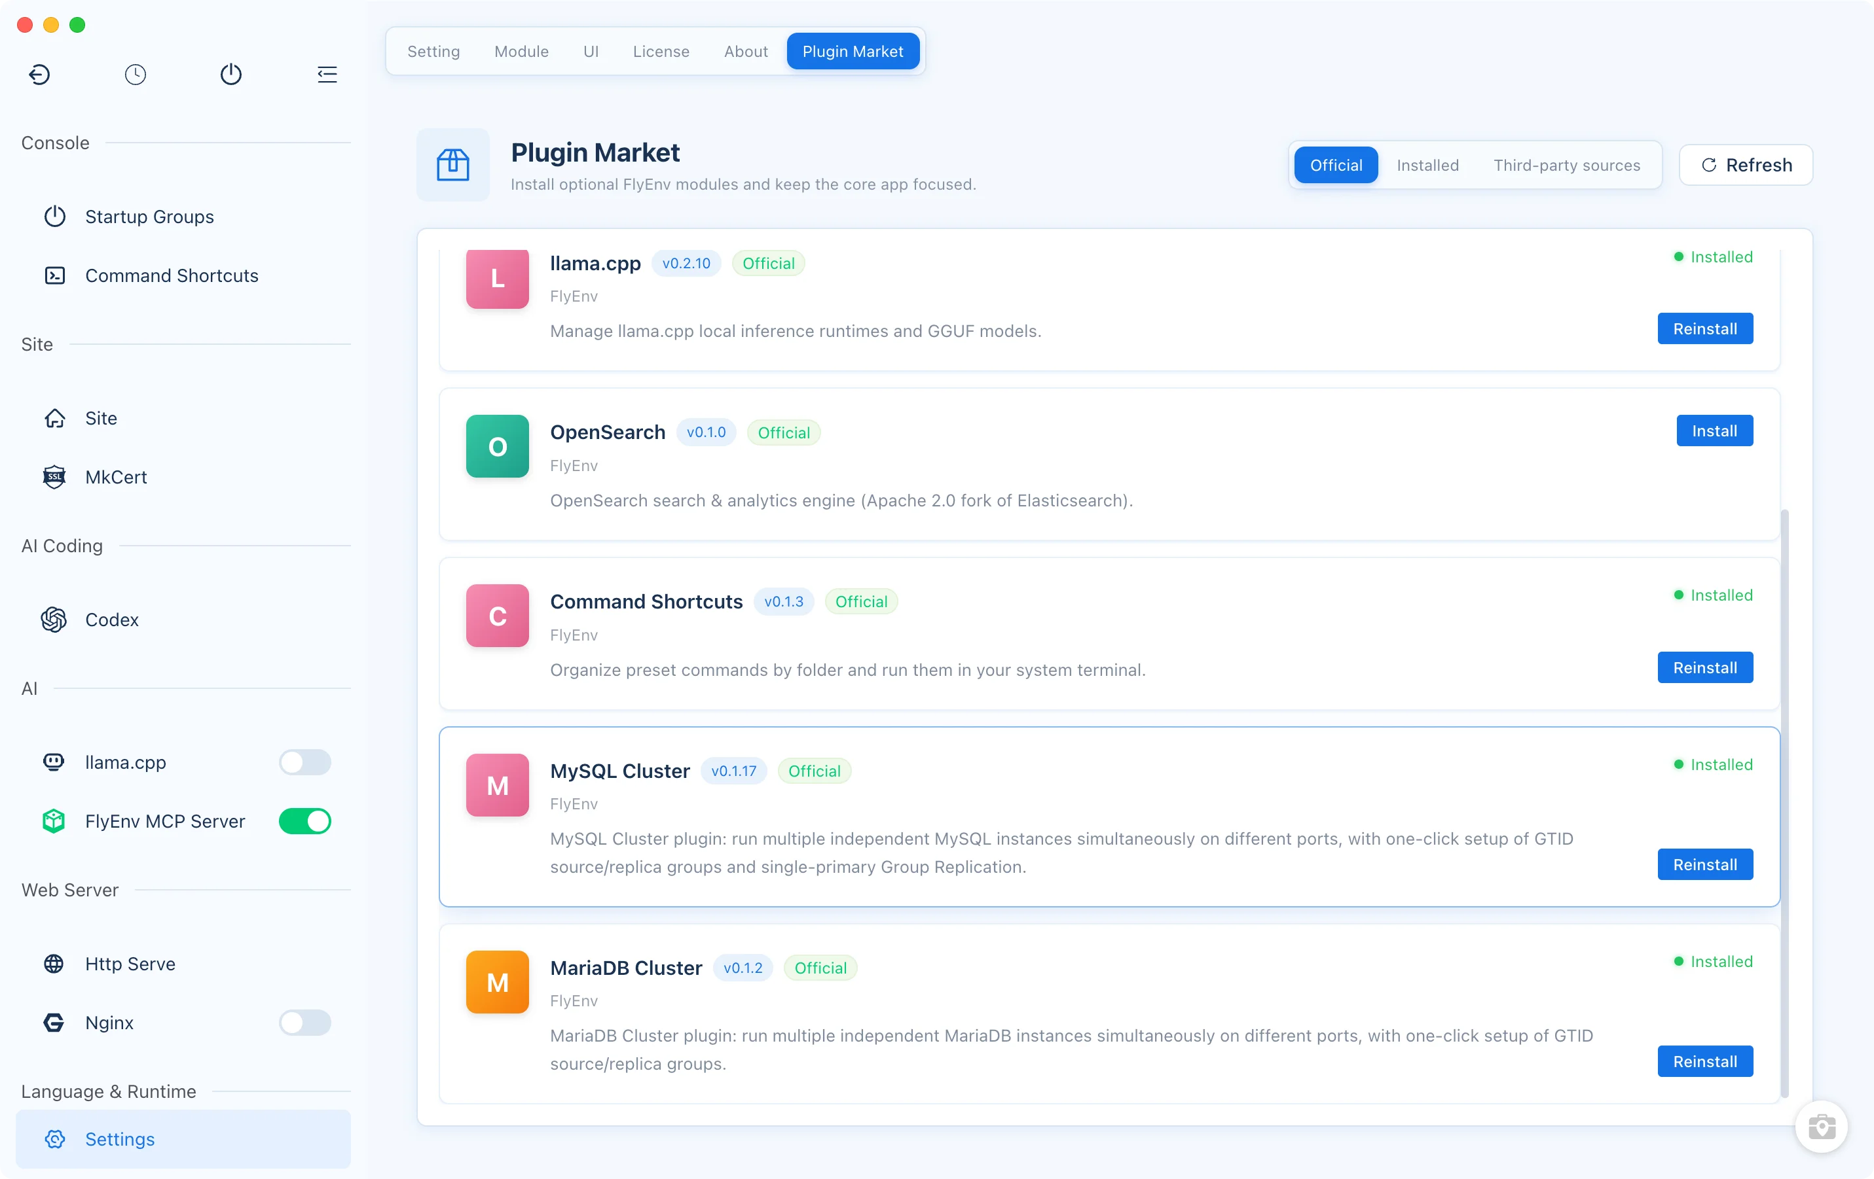Image resolution: width=1874 pixels, height=1179 pixels.
Task: Click the power icon in sidebar toolbar
Action: (x=231, y=75)
